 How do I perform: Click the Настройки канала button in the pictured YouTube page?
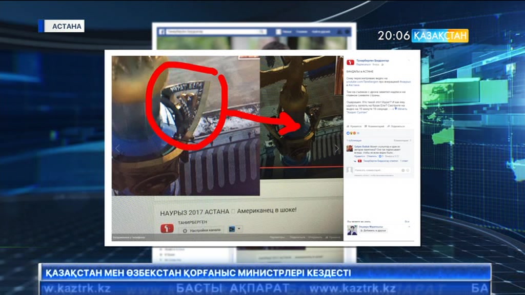click(202, 230)
